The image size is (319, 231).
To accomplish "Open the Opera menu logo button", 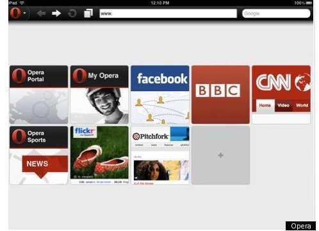I will [x=15, y=13].
